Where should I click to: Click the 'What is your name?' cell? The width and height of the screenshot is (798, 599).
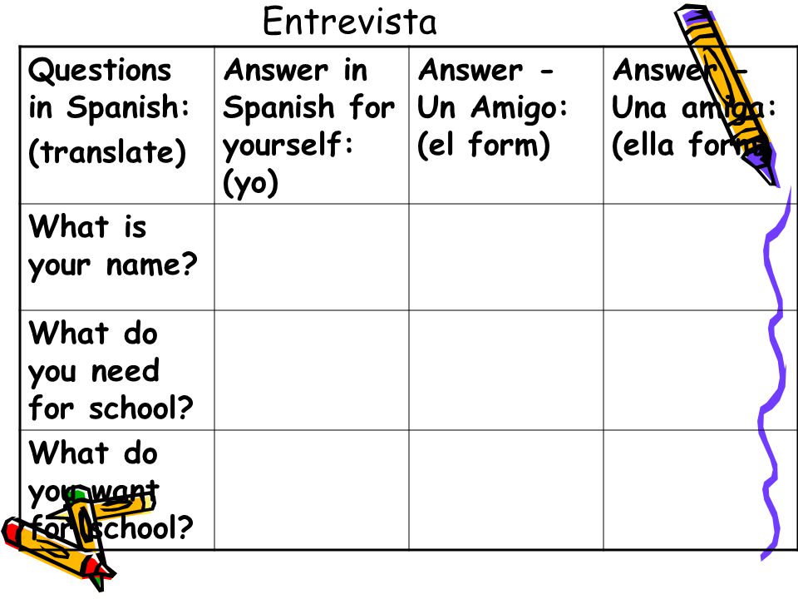click(117, 257)
